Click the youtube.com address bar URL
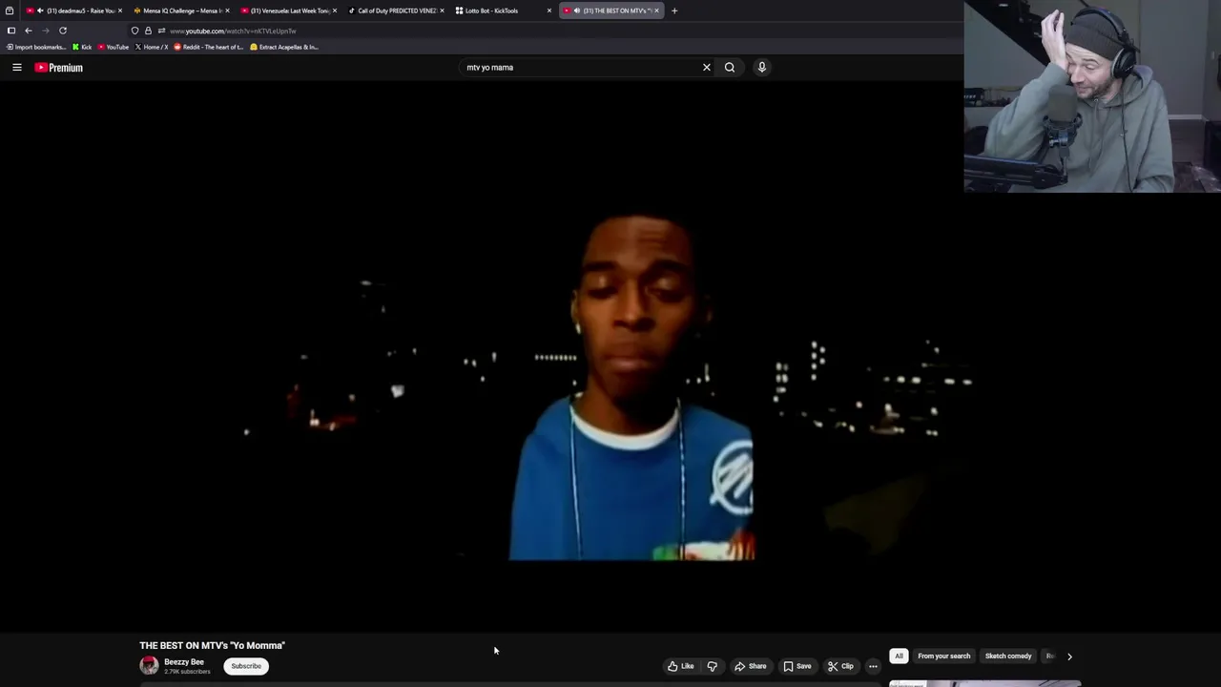Image resolution: width=1221 pixels, height=687 pixels. [x=233, y=31]
